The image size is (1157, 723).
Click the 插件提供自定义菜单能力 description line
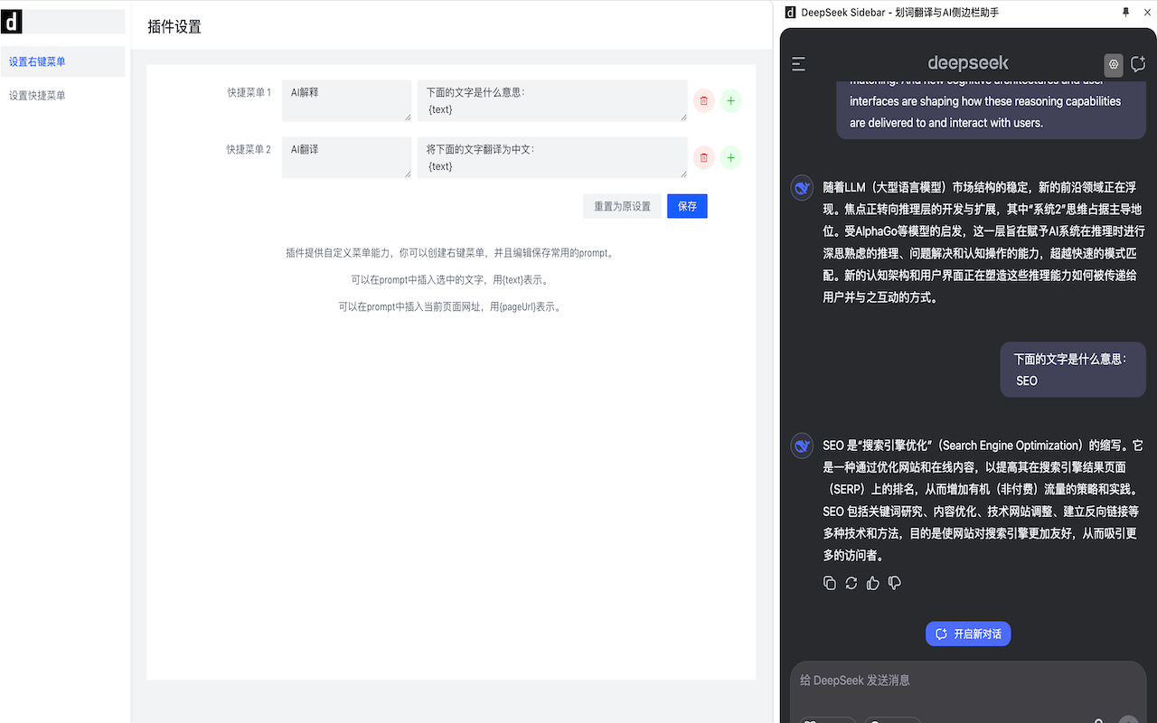point(450,253)
